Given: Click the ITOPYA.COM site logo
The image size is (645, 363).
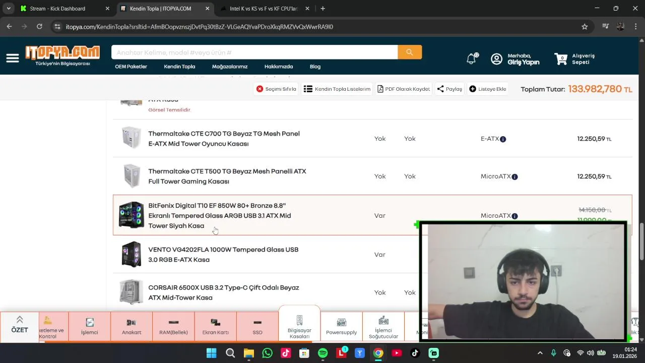Looking at the screenshot, I should (x=62, y=56).
